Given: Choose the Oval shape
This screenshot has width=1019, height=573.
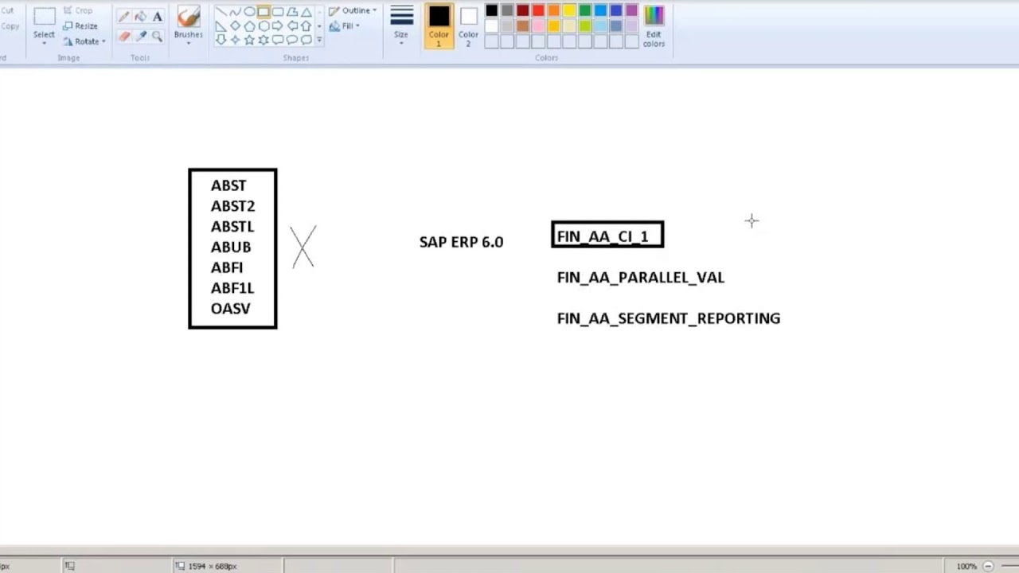Looking at the screenshot, I should pos(249,12).
